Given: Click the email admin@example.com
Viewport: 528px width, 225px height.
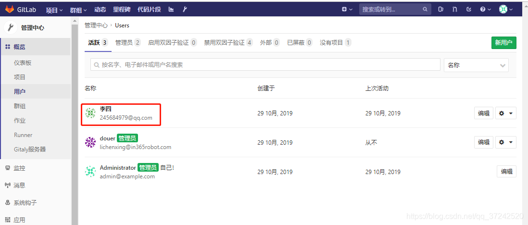Looking at the screenshot, I should [127, 176].
